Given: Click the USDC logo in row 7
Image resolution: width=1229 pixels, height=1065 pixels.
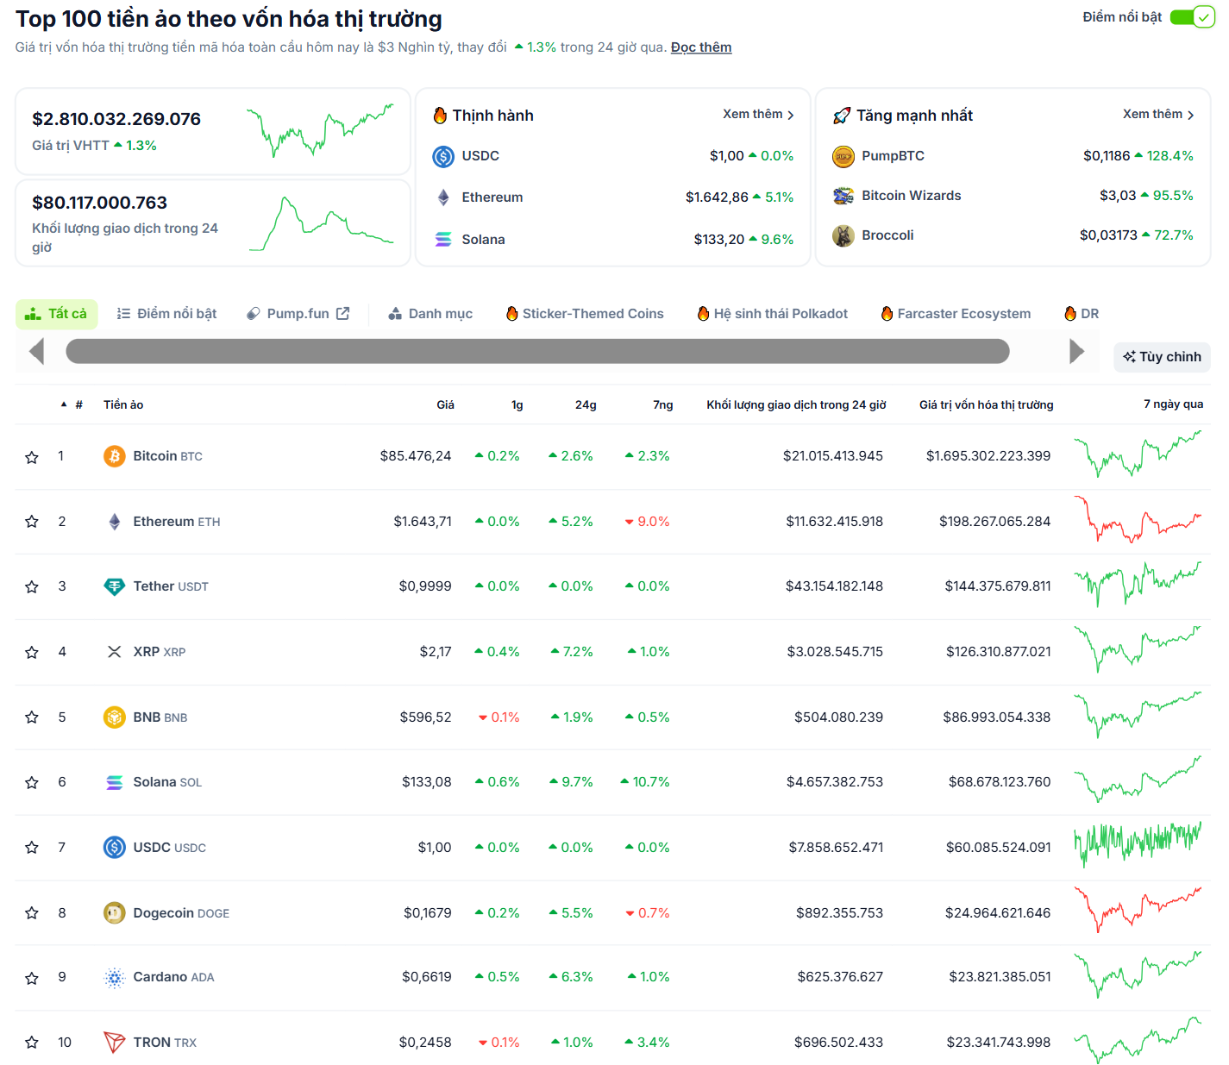Looking at the screenshot, I should (x=114, y=848).
